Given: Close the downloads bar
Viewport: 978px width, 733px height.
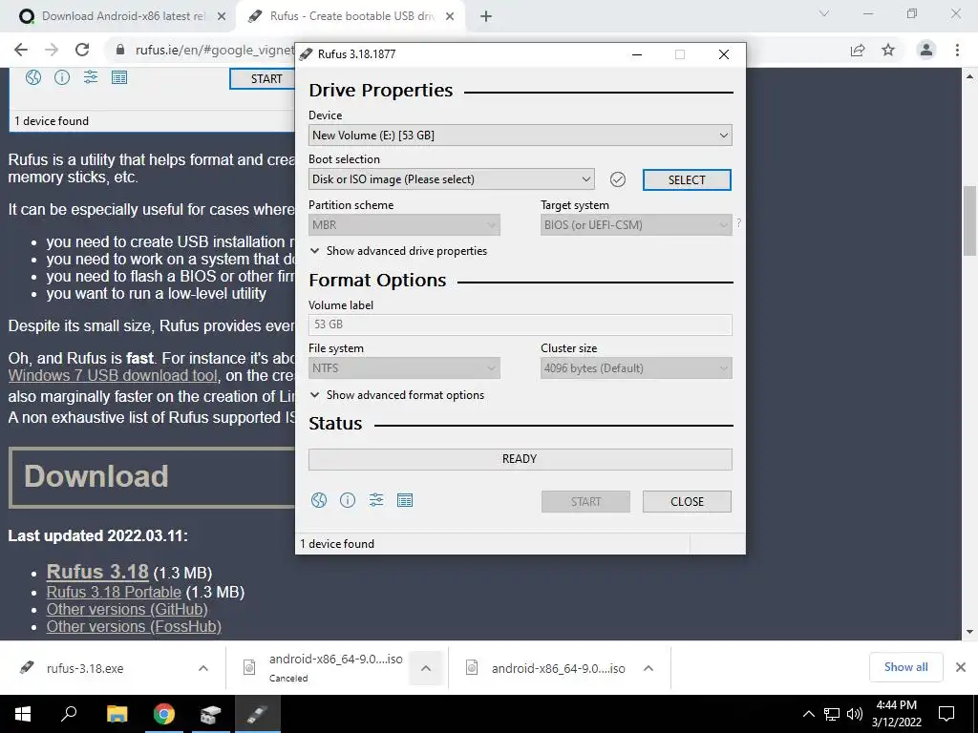Looking at the screenshot, I should (961, 667).
